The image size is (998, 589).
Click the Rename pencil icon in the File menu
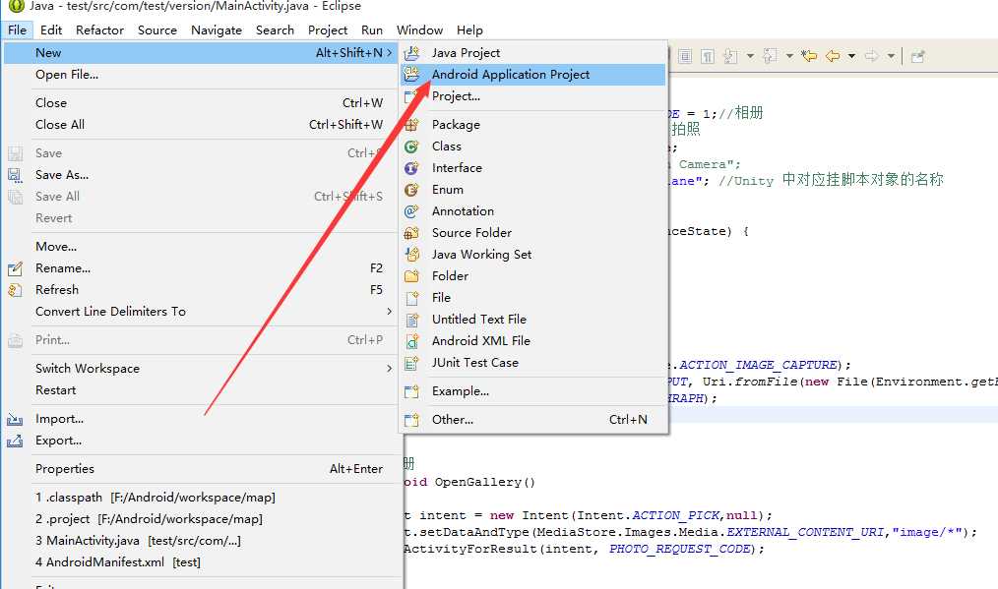pyautogui.click(x=15, y=268)
